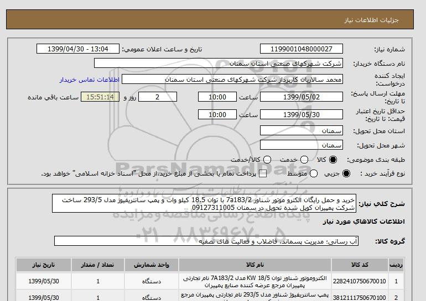Select the جزیی purchase type radio
Screen dimensions: 426x301
pyautogui.click(x=346, y=173)
